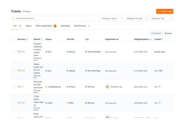
Task: Sort by Erstellt column arrows
Action: coord(163,40)
